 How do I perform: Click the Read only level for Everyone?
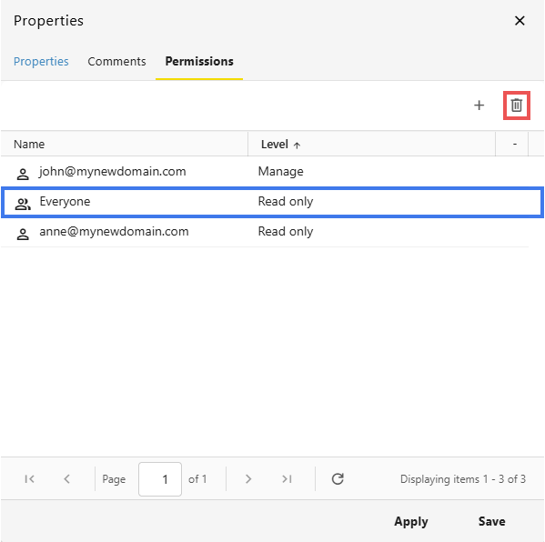[286, 202]
